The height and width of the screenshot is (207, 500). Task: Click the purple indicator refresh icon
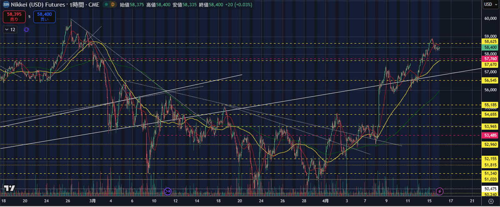pyautogui.click(x=27, y=30)
